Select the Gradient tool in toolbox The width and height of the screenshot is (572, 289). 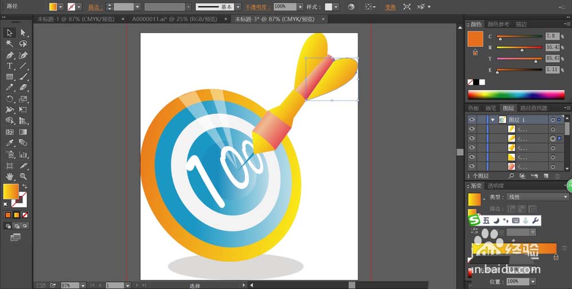tap(23, 132)
